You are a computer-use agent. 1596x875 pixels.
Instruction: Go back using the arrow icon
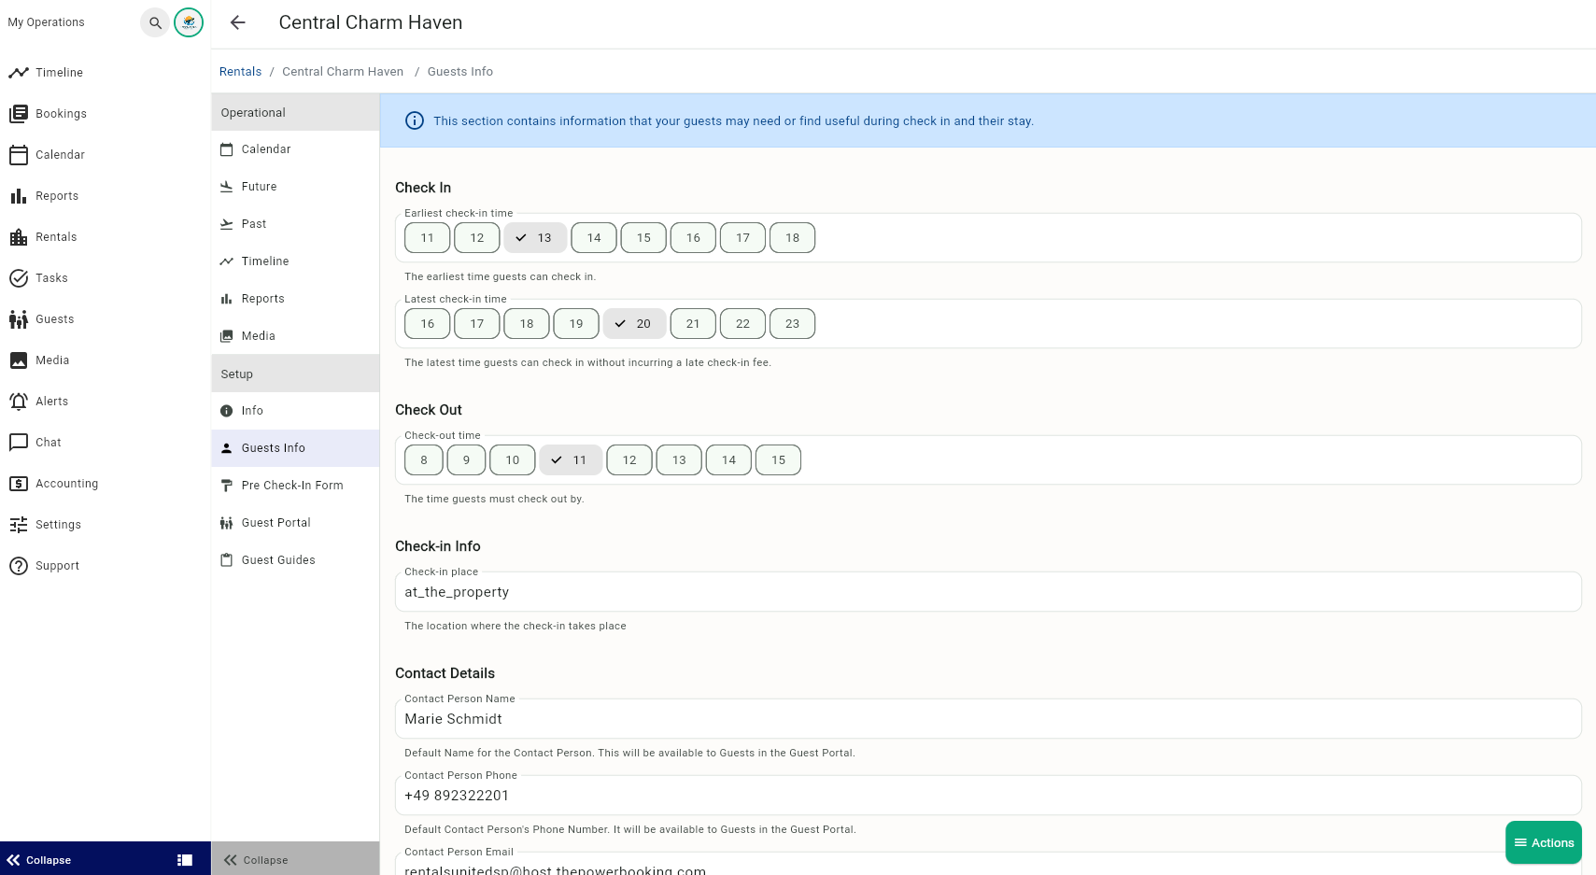pyautogui.click(x=238, y=22)
